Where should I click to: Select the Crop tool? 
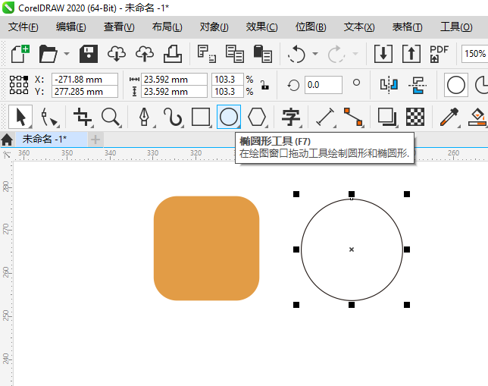point(83,117)
